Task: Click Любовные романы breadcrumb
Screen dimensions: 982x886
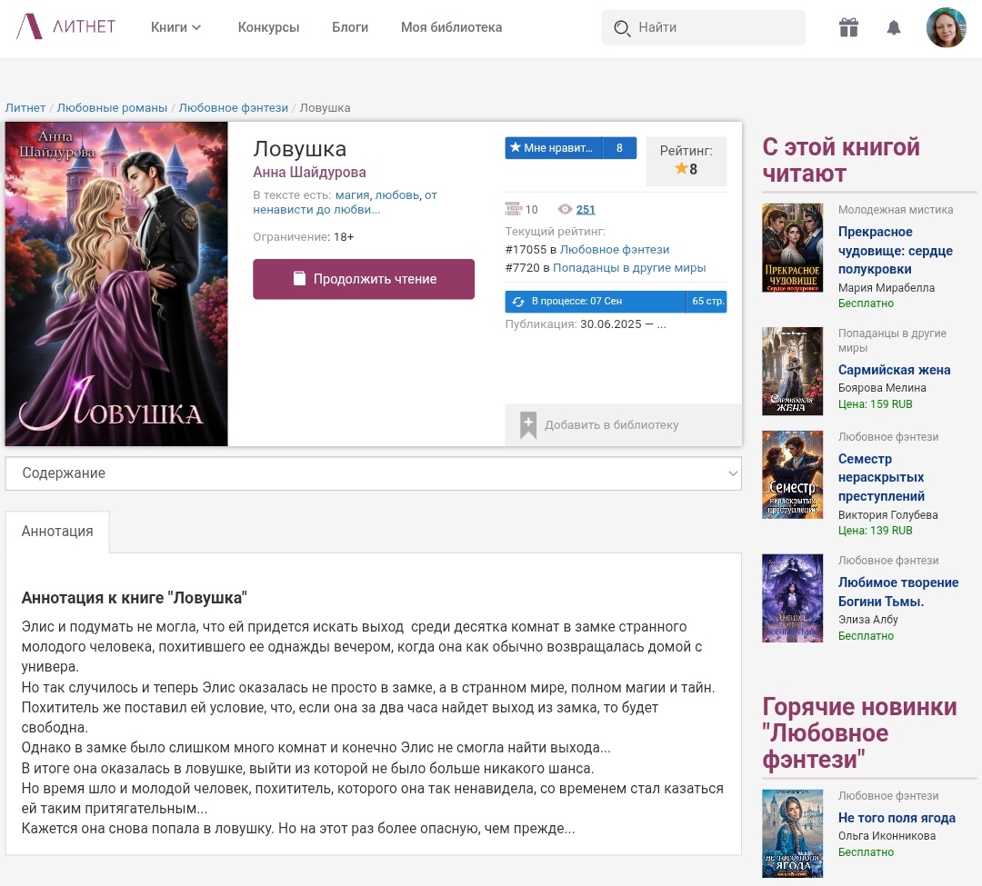Action: click(112, 107)
